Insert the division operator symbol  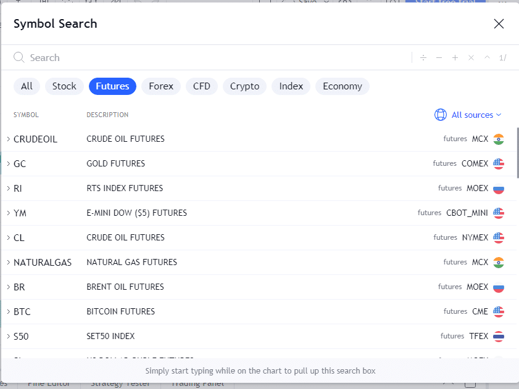[x=423, y=58]
